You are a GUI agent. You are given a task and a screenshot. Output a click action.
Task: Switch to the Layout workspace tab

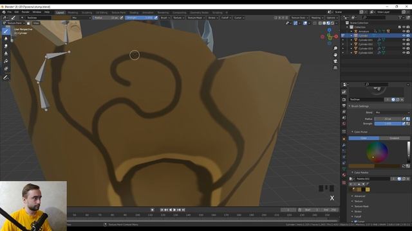point(60,13)
